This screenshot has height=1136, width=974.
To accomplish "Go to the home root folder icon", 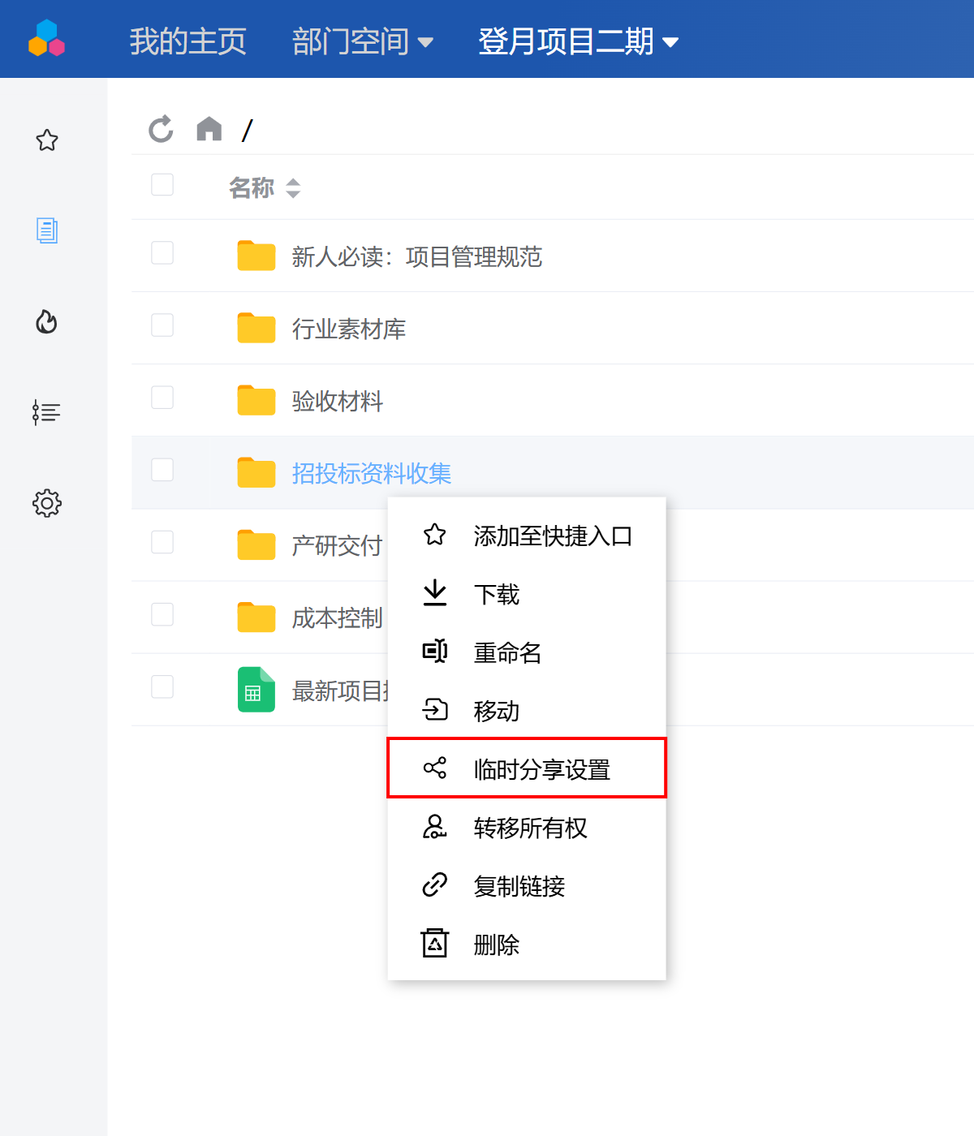I will pyautogui.click(x=209, y=129).
